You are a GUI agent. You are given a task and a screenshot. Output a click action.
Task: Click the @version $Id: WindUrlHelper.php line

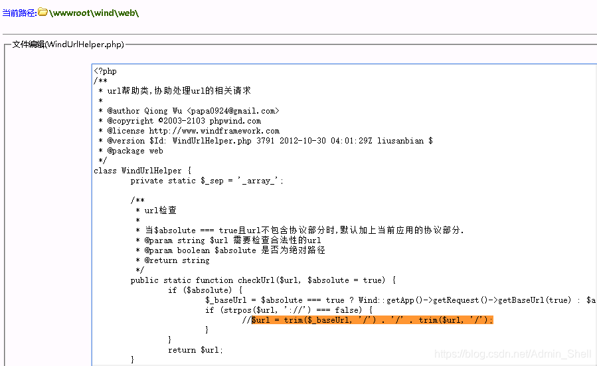click(266, 141)
